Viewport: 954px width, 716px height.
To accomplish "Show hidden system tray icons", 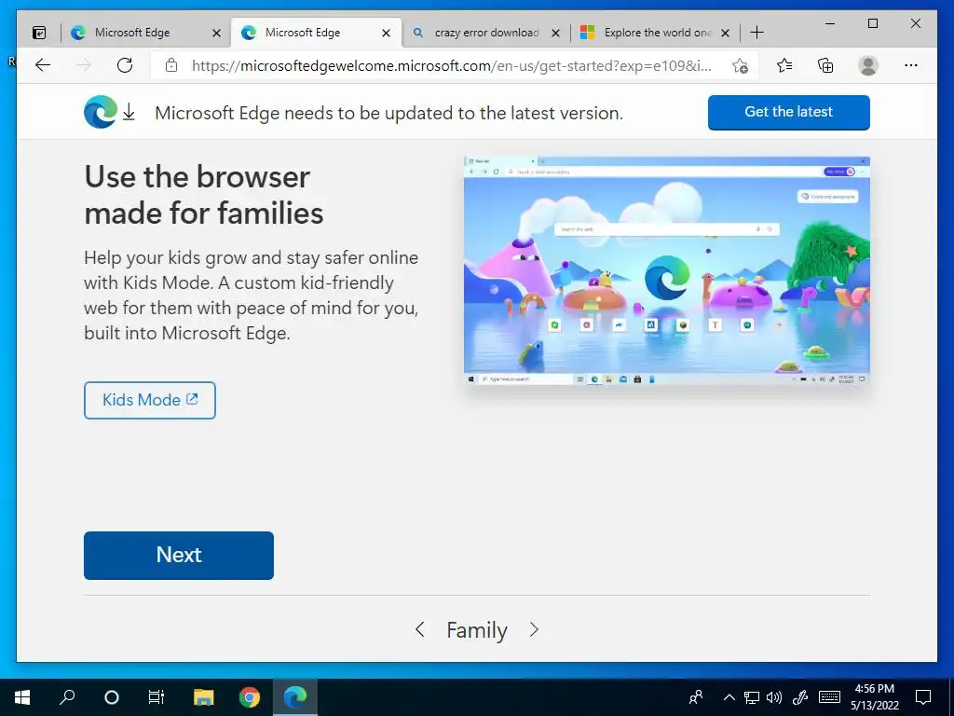I will point(729,697).
